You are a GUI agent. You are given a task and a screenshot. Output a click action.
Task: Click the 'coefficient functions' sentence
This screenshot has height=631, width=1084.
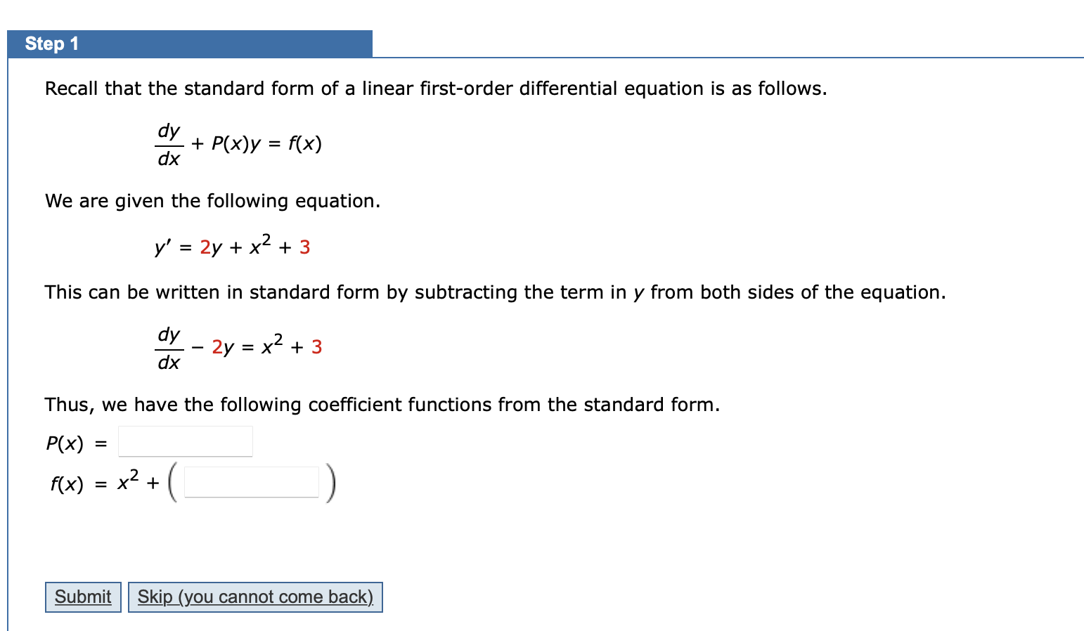pos(382,404)
